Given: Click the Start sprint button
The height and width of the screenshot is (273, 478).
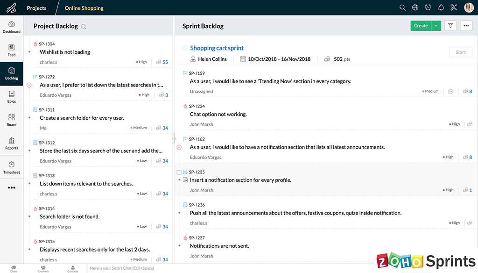Looking at the screenshot, I should [x=460, y=52].
